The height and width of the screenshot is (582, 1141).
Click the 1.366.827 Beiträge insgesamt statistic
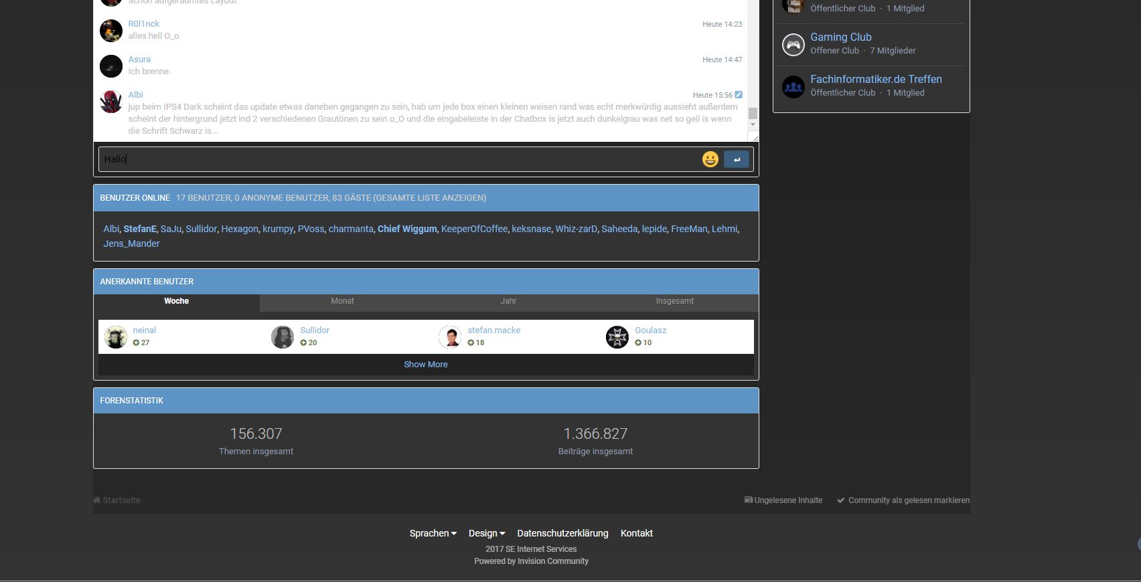[x=595, y=441]
